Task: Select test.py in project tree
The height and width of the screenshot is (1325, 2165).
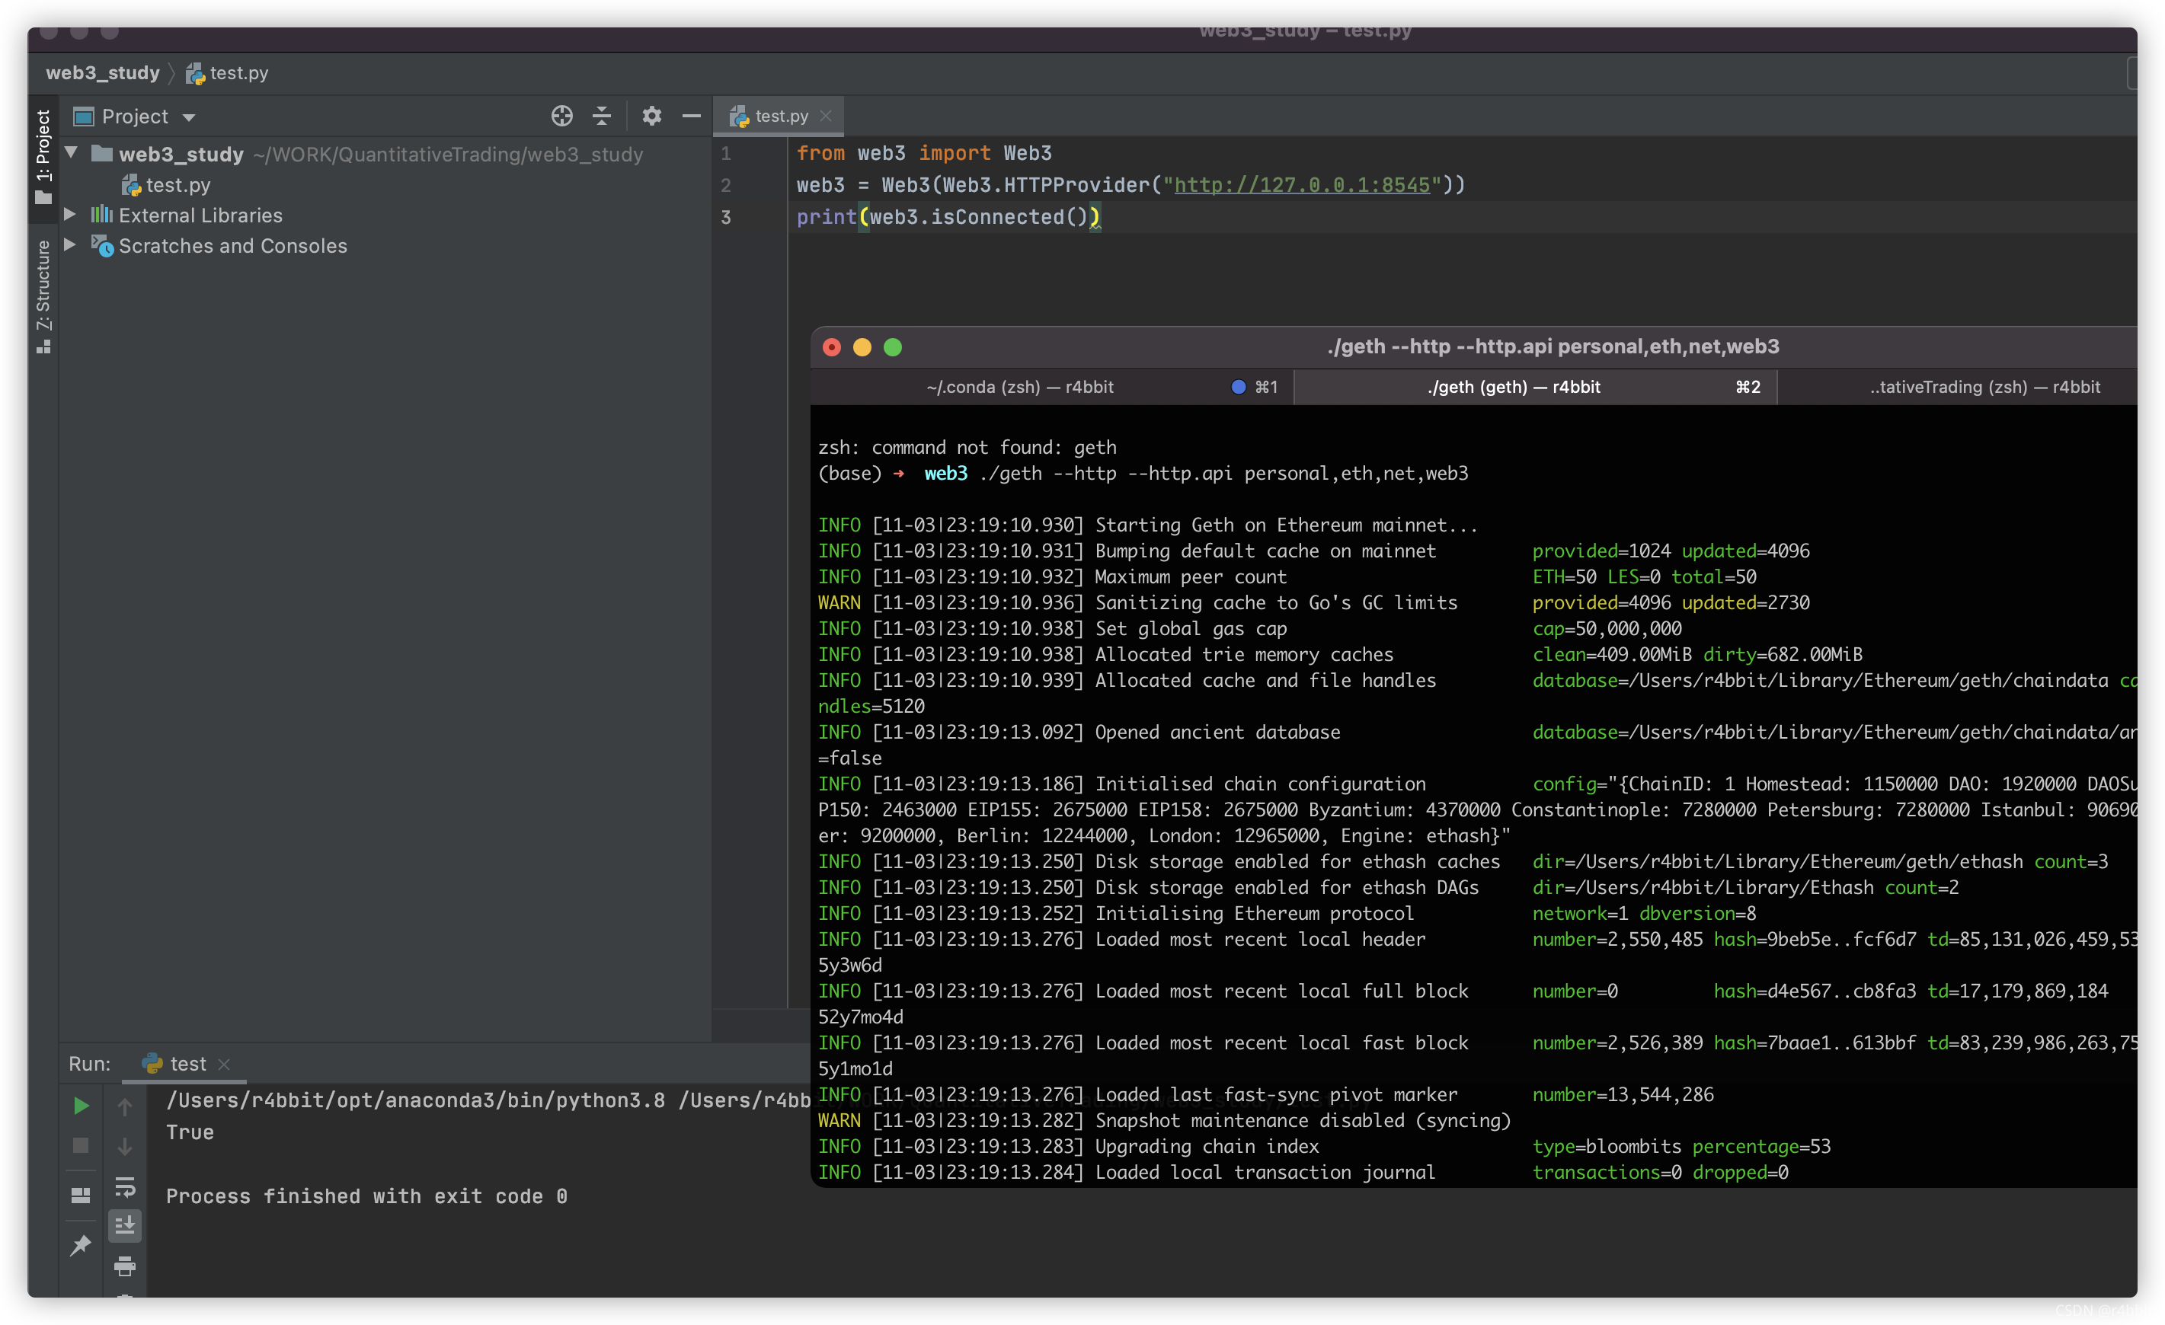Action: coord(177,185)
